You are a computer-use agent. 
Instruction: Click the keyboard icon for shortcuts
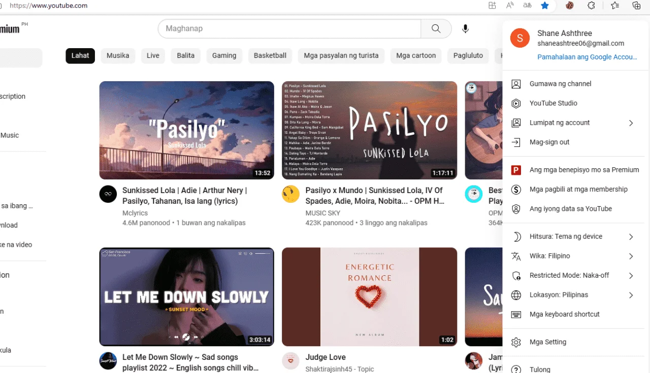(516, 314)
